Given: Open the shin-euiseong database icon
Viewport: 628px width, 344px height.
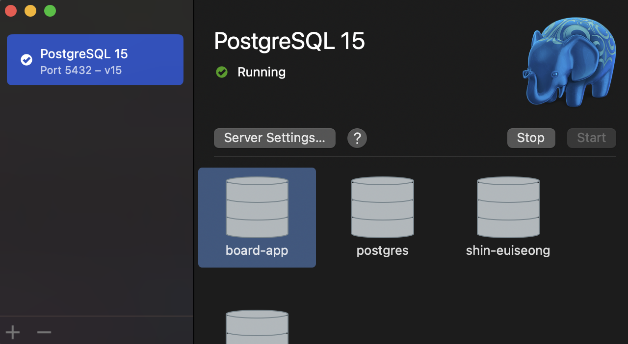Looking at the screenshot, I should pyautogui.click(x=508, y=207).
